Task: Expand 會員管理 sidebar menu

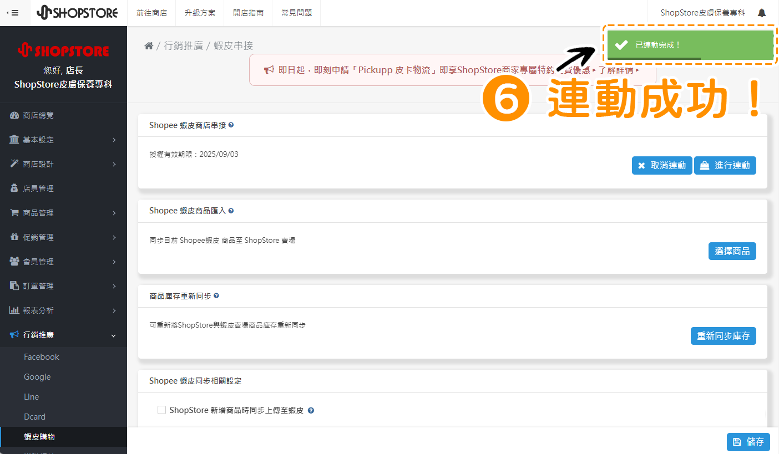Action: (63, 262)
